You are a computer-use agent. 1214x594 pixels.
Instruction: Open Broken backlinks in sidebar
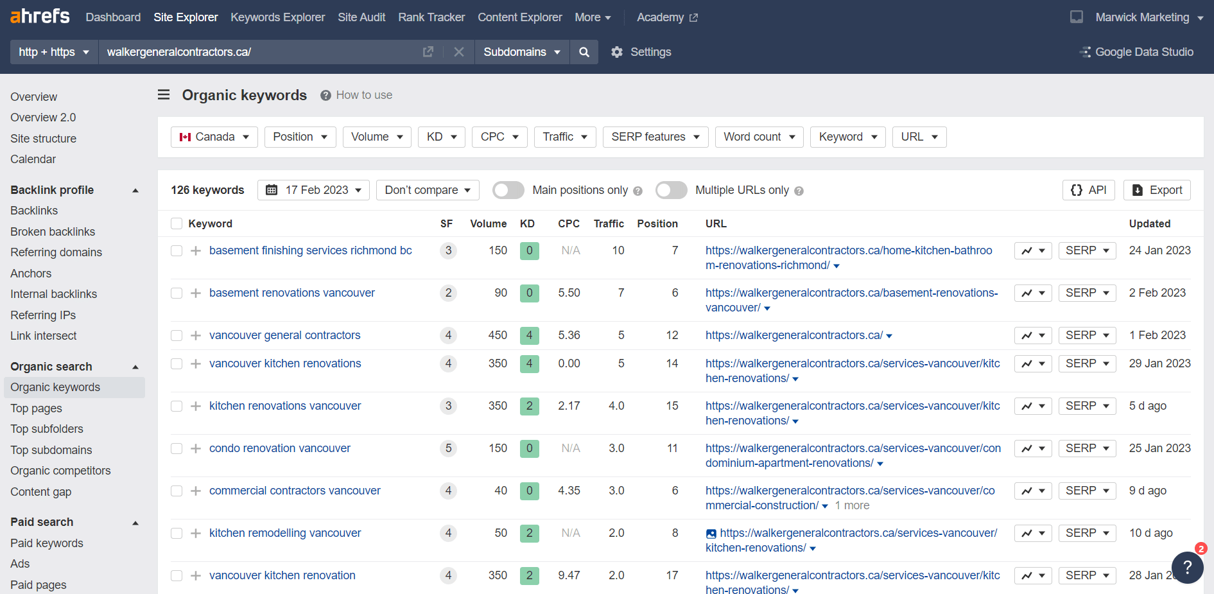tap(53, 232)
